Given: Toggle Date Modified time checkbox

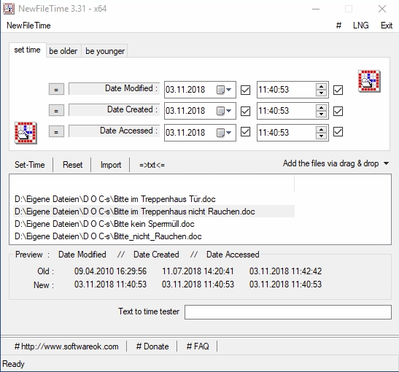Looking at the screenshot, I should pyautogui.click(x=338, y=90).
